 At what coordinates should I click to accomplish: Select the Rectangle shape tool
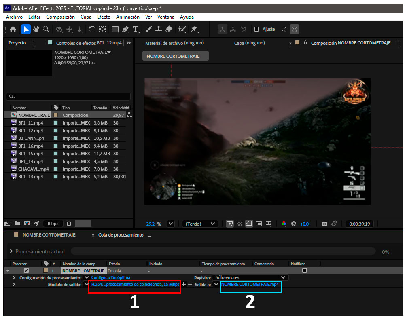(115, 29)
